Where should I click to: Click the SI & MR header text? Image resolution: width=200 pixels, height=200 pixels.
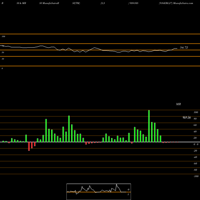click(21, 3)
